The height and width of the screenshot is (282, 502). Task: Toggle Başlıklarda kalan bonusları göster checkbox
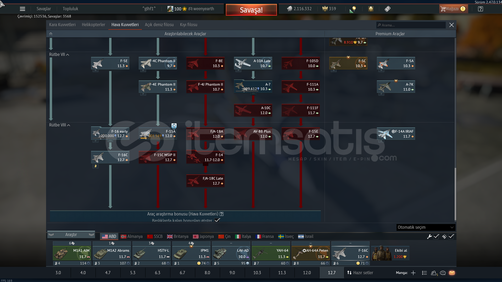pos(217,220)
